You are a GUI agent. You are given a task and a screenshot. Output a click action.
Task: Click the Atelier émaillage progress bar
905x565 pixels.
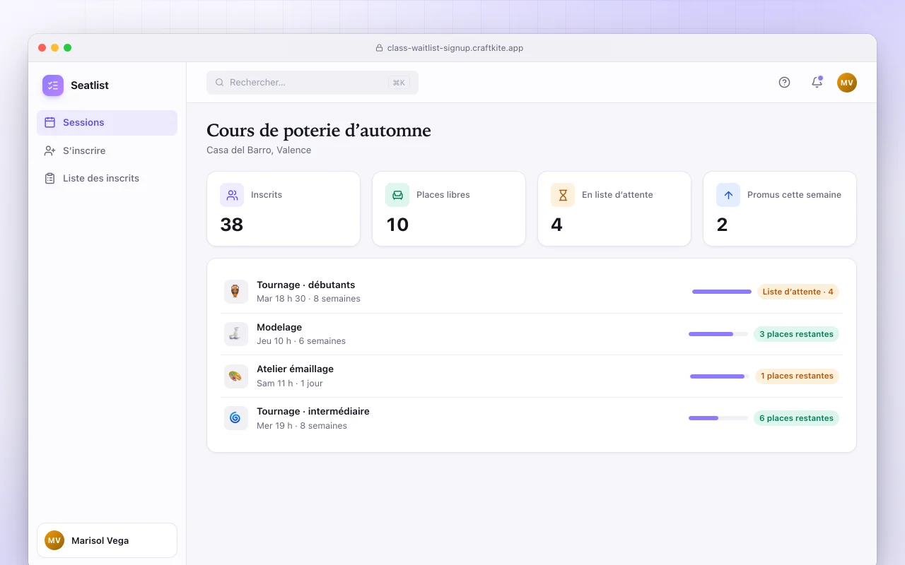720,376
